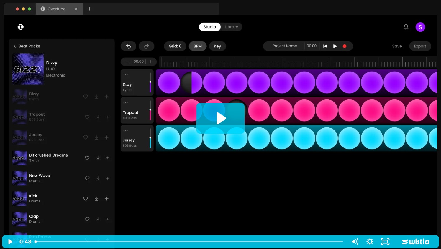Adjust the Trapout track volume slider

point(150,110)
